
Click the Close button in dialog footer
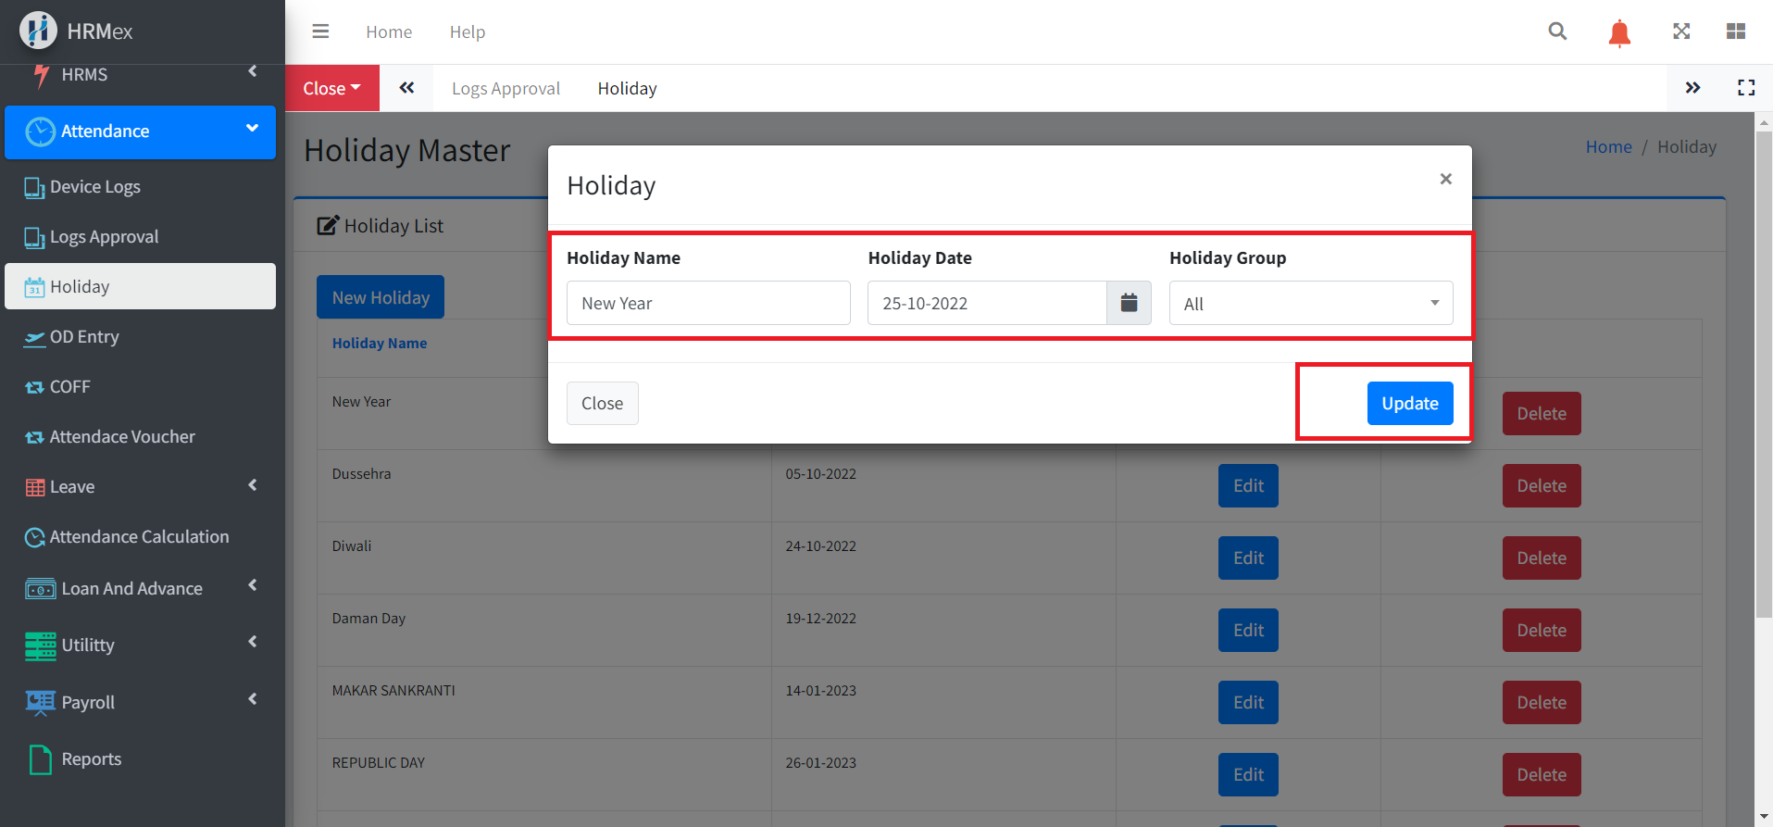pos(602,403)
